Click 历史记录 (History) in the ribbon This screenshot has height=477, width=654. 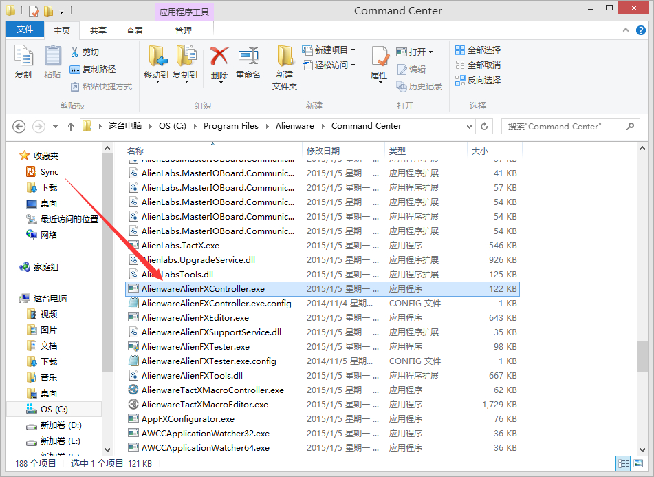coord(419,87)
